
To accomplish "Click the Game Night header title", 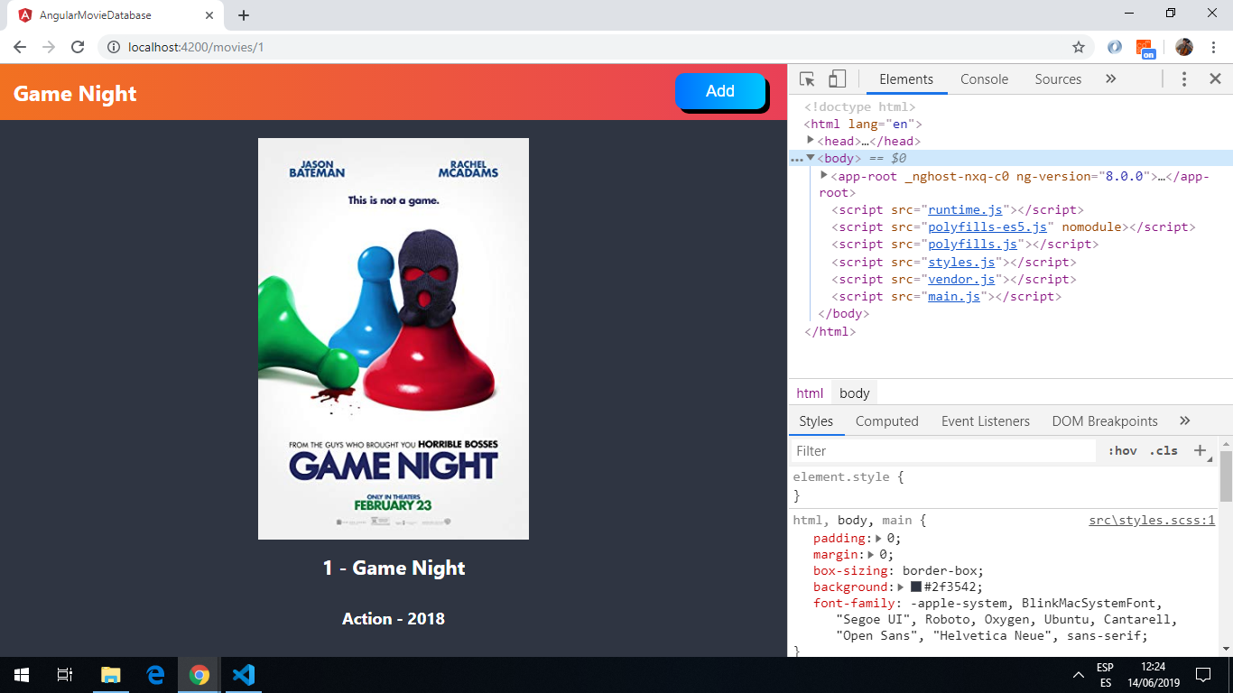I will click(75, 94).
